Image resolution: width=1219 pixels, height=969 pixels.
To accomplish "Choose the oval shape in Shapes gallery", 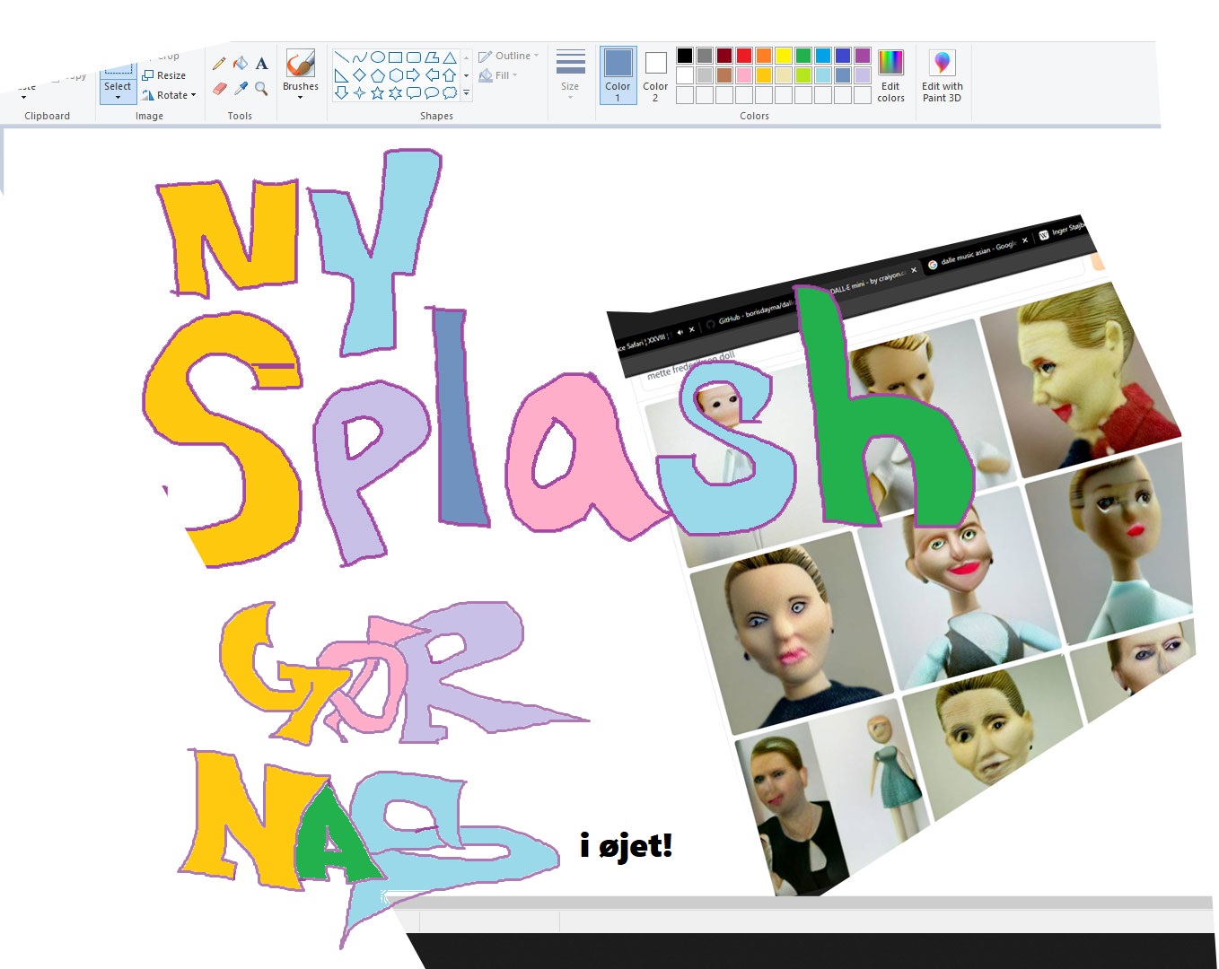I will [378, 57].
